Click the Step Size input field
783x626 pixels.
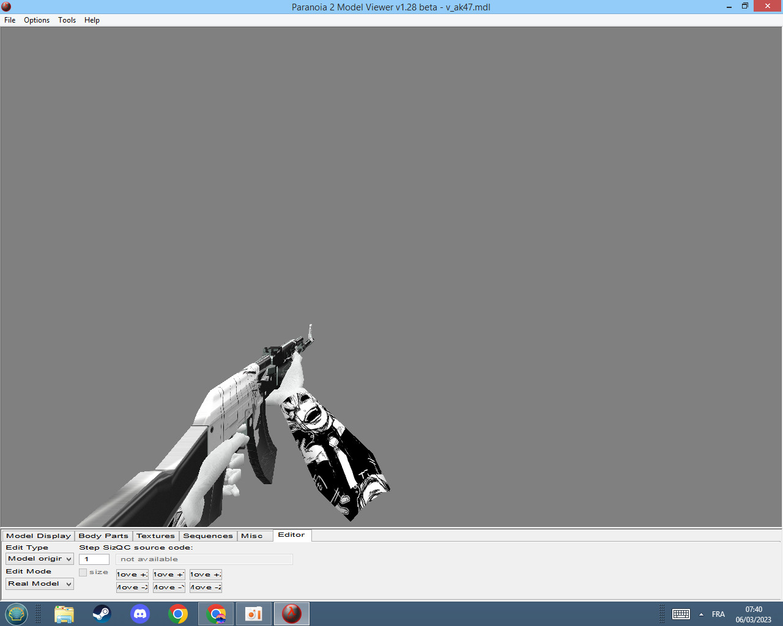pos(94,559)
